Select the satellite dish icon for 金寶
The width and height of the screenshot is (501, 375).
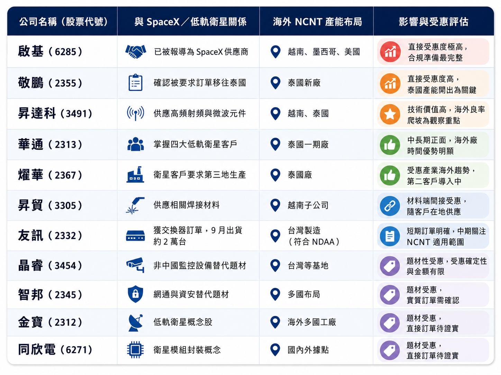click(135, 323)
